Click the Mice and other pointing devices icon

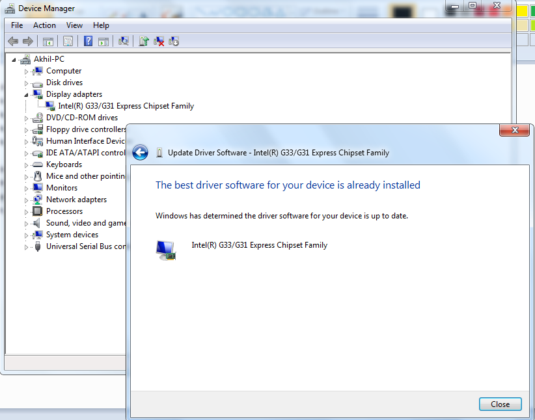pyautogui.click(x=38, y=176)
